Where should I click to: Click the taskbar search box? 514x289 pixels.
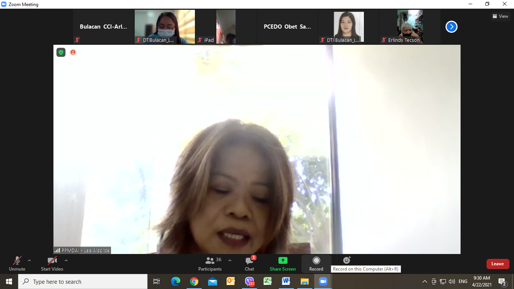coord(83,281)
